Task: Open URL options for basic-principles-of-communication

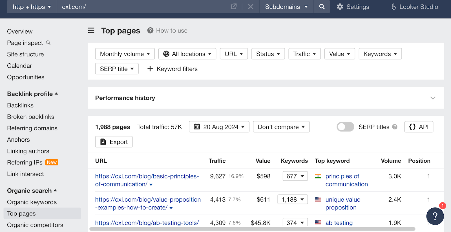Action: pyautogui.click(x=151, y=185)
